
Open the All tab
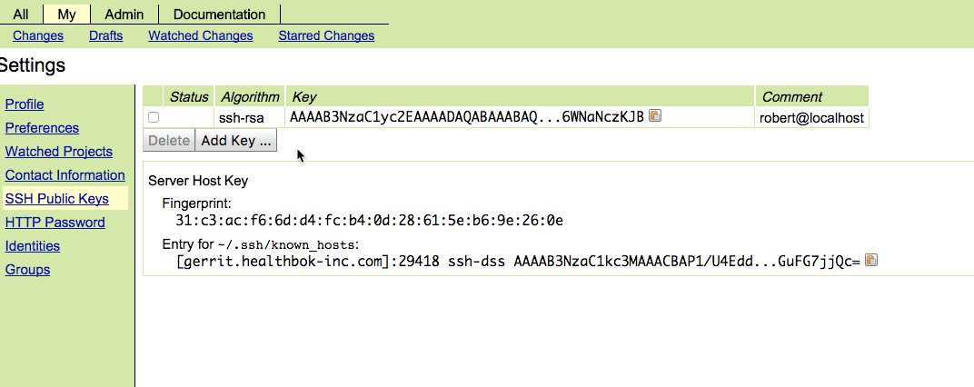click(21, 15)
